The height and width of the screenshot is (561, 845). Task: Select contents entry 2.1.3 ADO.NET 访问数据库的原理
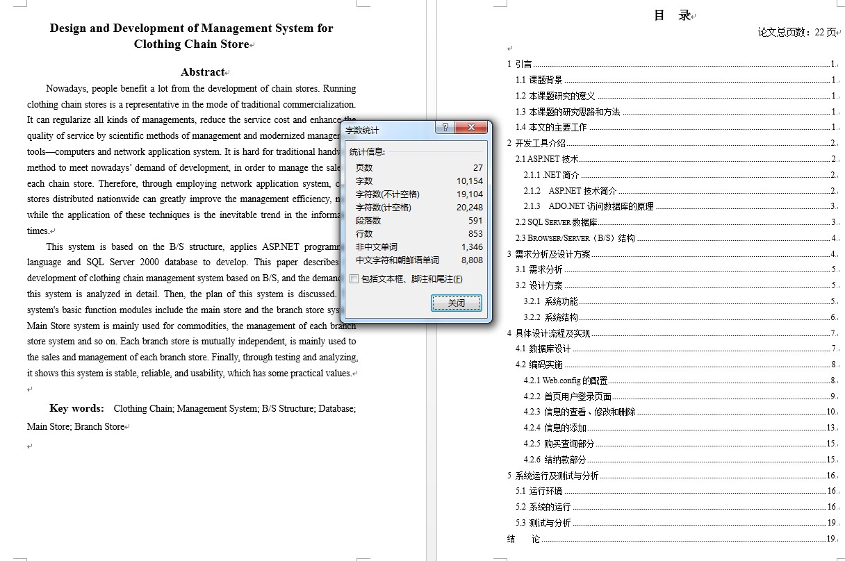[680, 206]
